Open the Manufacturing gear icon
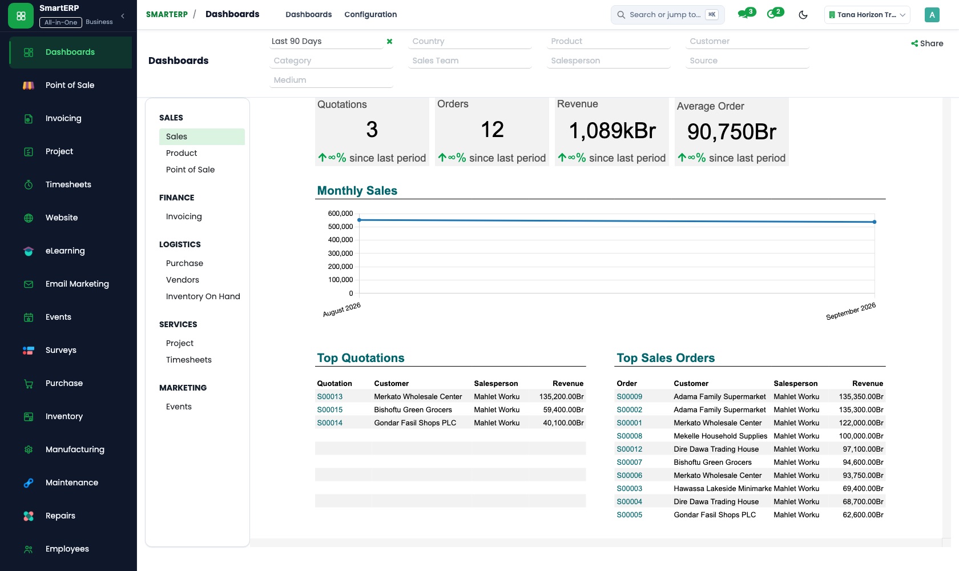The height and width of the screenshot is (571, 959). pos(29,449)
